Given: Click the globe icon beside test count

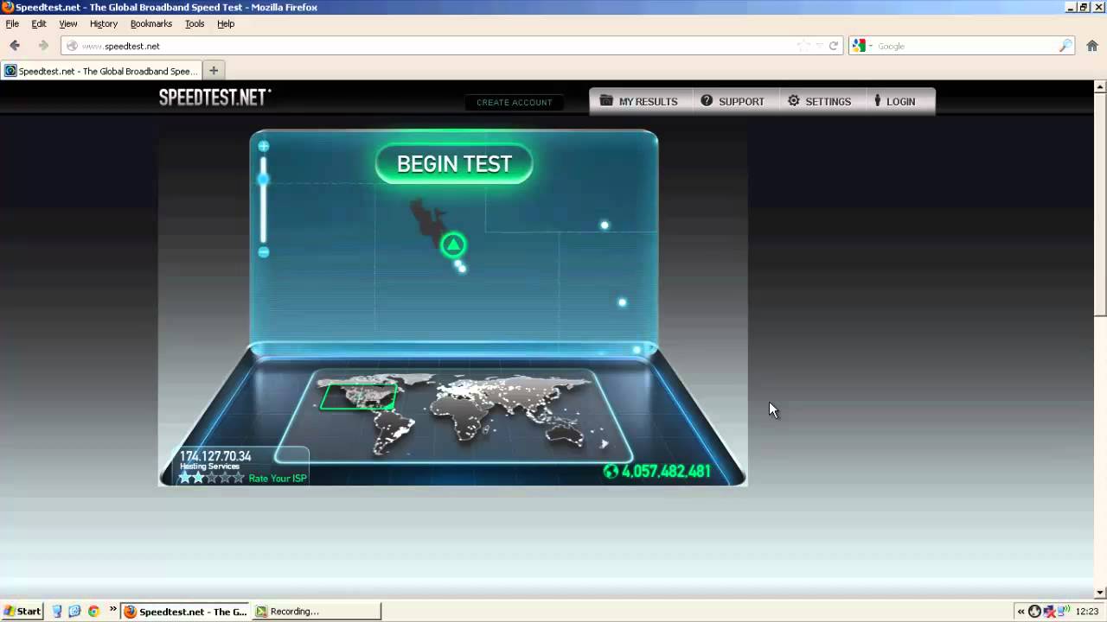Looking at the screenshot, I should [611, 472].
